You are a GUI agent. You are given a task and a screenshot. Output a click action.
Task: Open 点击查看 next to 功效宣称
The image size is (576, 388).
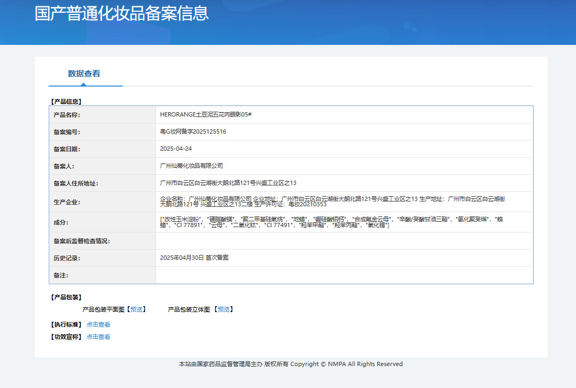(x=98, y=337)
